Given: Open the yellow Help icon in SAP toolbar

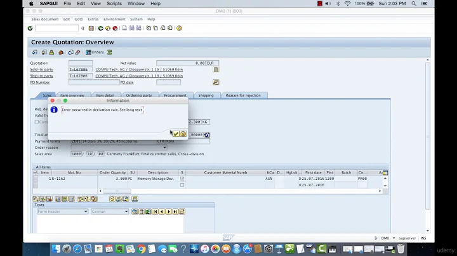Looking at the screenshot, I should click(x=179, y=29).
